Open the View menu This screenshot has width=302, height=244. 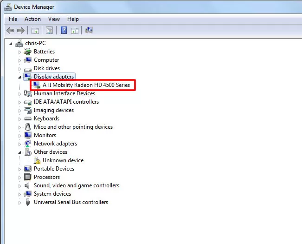click(54, 19)
